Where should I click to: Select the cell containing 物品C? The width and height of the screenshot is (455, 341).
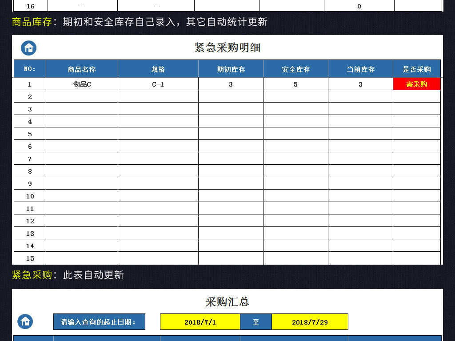[81, 83]
